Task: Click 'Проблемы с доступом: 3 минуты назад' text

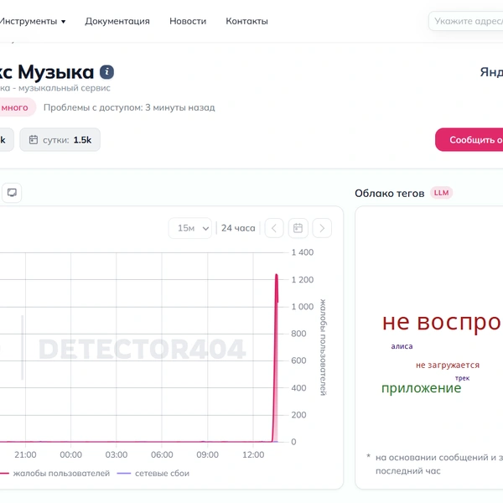Action: [x=129, y=107]
